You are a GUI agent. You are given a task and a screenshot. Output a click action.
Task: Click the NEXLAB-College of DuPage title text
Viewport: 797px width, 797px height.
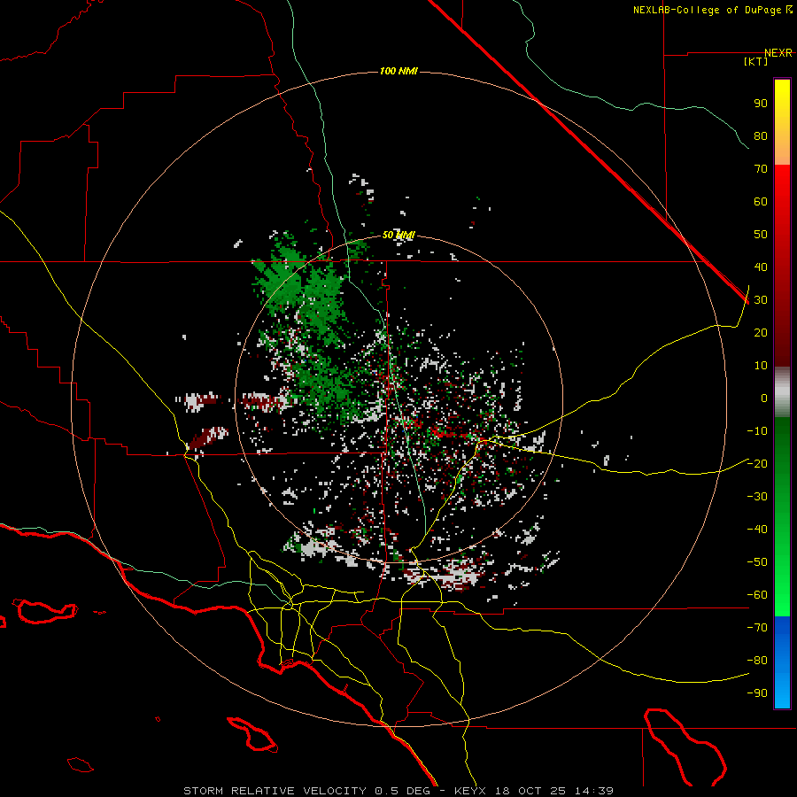708,10
